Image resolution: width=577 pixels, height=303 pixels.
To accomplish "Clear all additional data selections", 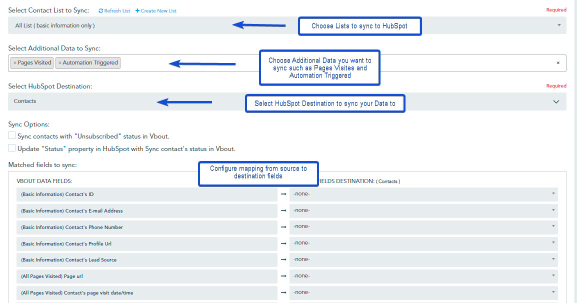I will click(558, 63).
